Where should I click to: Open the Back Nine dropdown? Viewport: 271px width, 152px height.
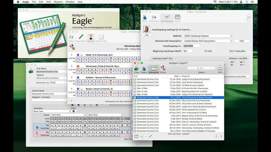click(x=105, y=115)
